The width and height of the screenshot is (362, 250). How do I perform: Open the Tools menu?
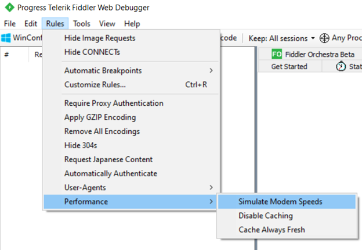pos(82,24)
